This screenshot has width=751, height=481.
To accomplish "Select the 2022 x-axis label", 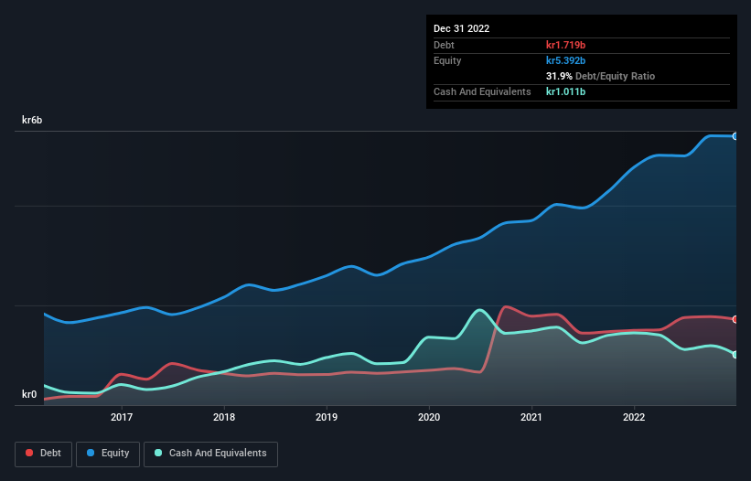I will 634,417.
